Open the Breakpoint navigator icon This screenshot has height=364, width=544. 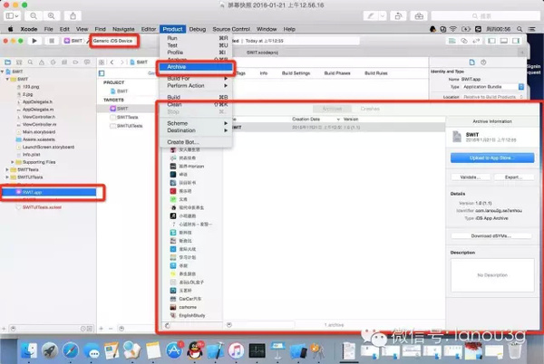tap(75, 62)
